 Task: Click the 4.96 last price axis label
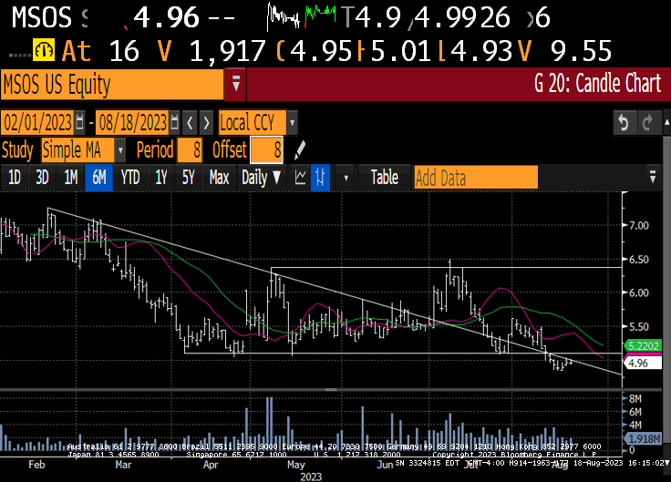tap(643, 364)
